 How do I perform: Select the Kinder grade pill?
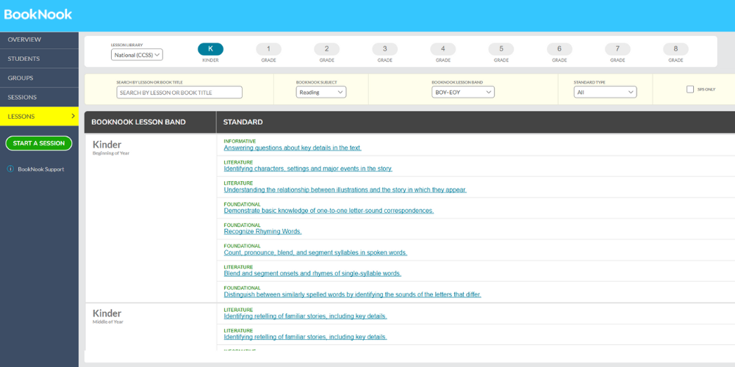pyautogui.click(x=210, y=49)
